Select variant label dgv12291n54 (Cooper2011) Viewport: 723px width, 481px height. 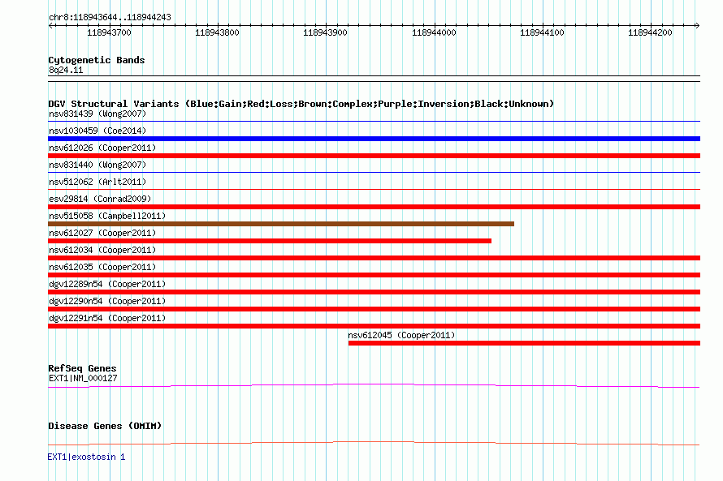(107, 318)
